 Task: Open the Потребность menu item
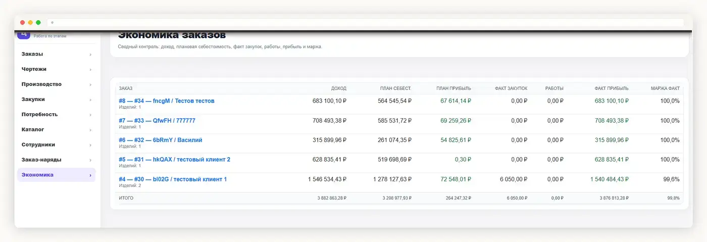pyautogui.click(x=56, y=115)
